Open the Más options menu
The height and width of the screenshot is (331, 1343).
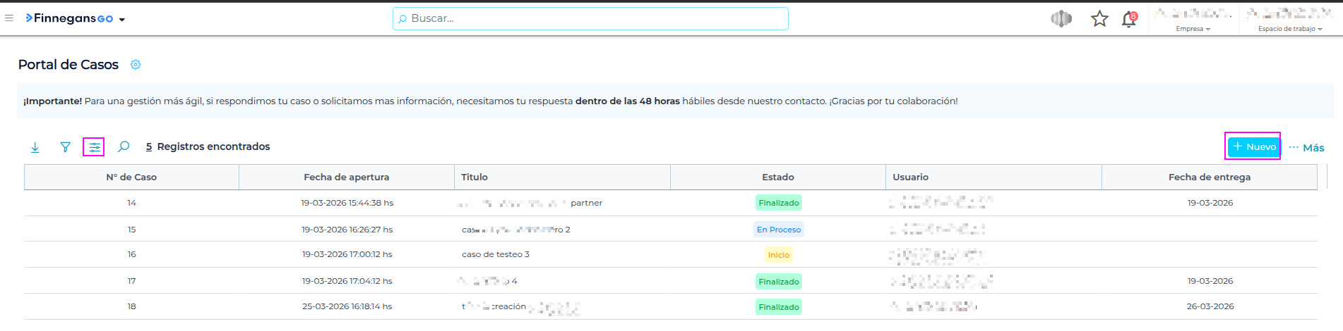click(1306, 147)
